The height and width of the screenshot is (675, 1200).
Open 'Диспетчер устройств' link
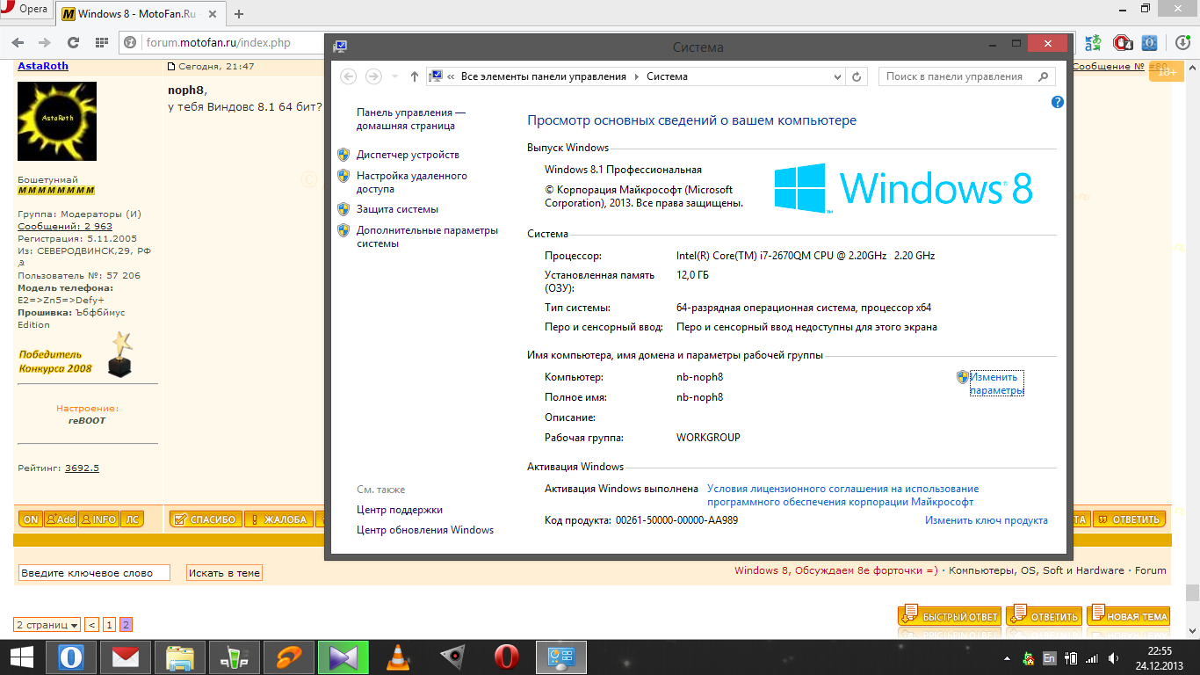pyautogui.click(x=408, y=155)
